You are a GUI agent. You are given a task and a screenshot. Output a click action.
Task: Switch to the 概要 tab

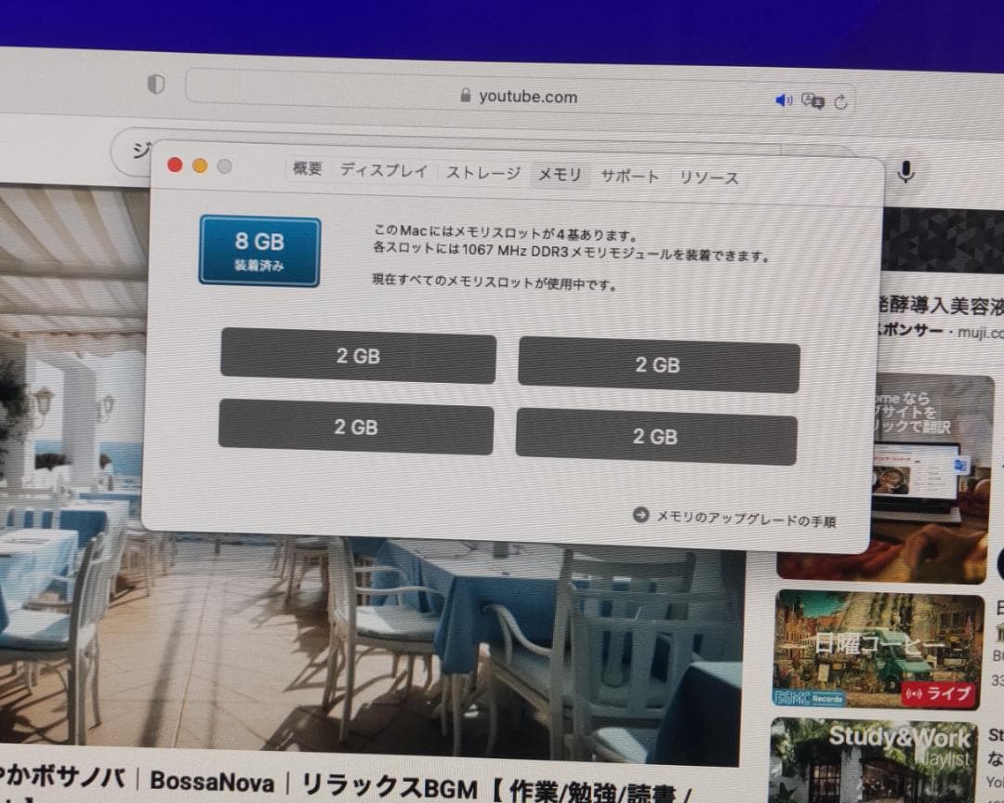[307, 171]
